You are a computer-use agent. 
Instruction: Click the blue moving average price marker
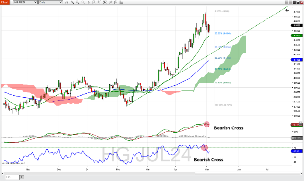(297, 60)
